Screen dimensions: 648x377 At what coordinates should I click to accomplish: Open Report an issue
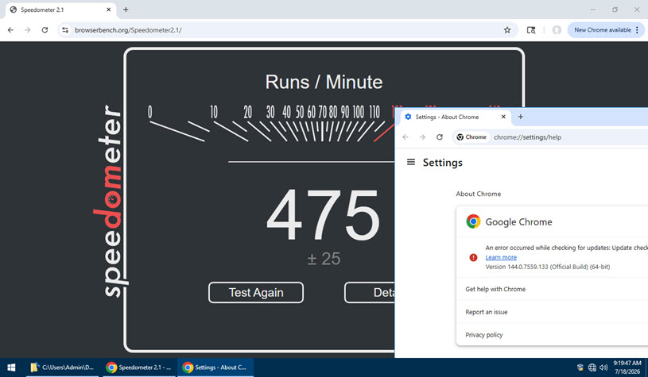552,312
